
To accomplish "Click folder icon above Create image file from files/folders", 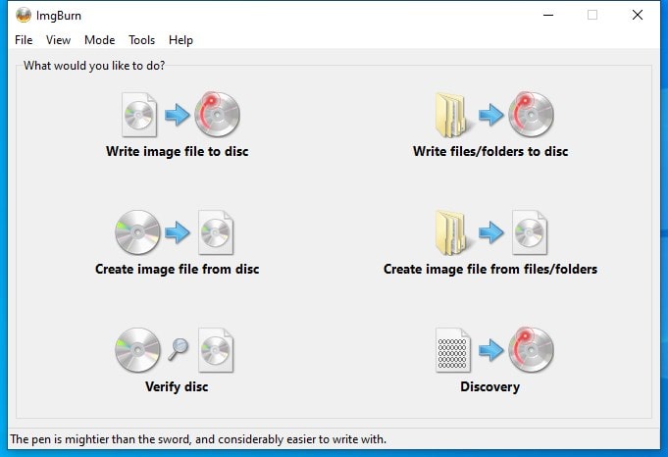I will (x=454, y=232).
